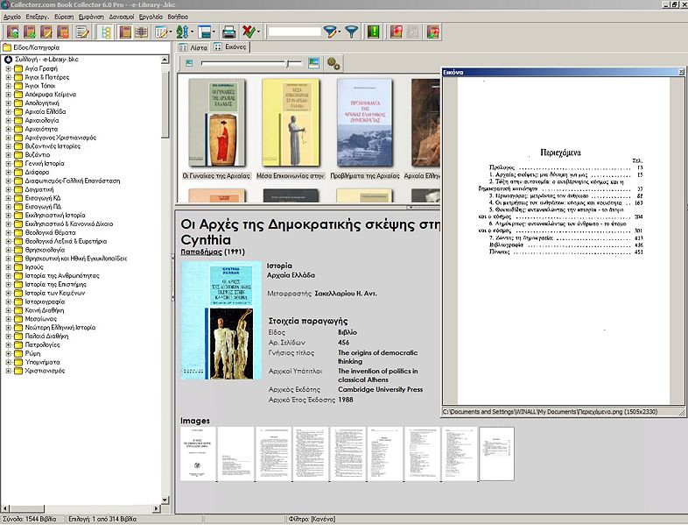Click the select columns icon

160,32
